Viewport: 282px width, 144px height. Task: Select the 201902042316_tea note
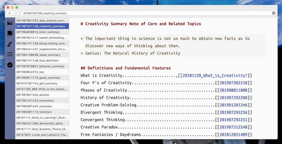click(41, 72)
